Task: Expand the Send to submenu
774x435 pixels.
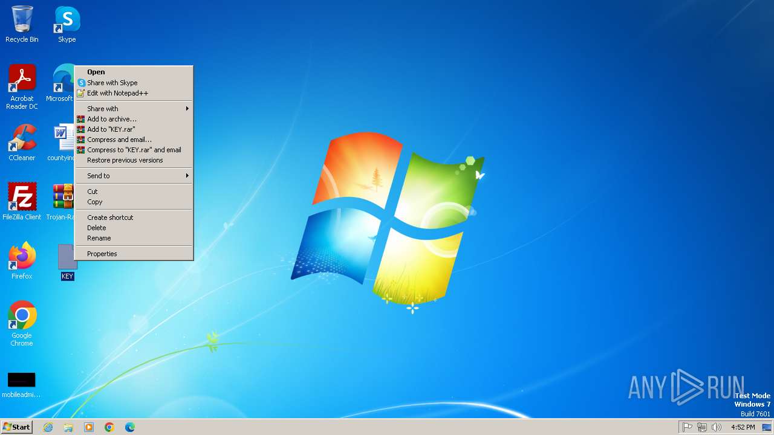Action: [x=134, y=176]
